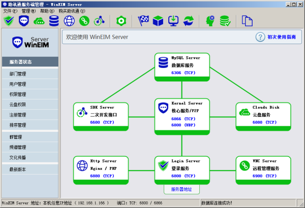The image size is (305, 208).
Task: Click the blue globe toolbar icon
Action: (69, 21)
